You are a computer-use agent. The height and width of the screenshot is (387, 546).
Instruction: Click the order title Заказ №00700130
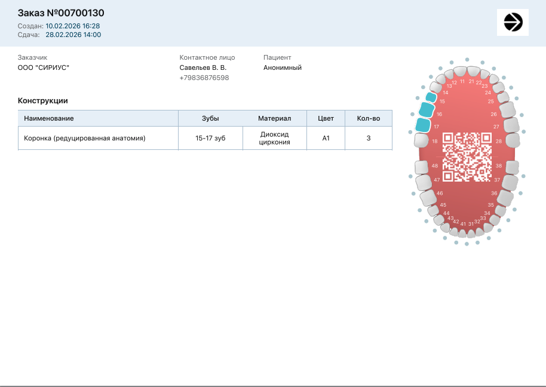pos(62,13)
